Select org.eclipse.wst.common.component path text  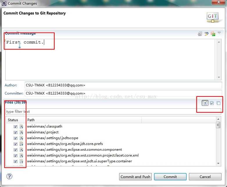tap(74, 150)
